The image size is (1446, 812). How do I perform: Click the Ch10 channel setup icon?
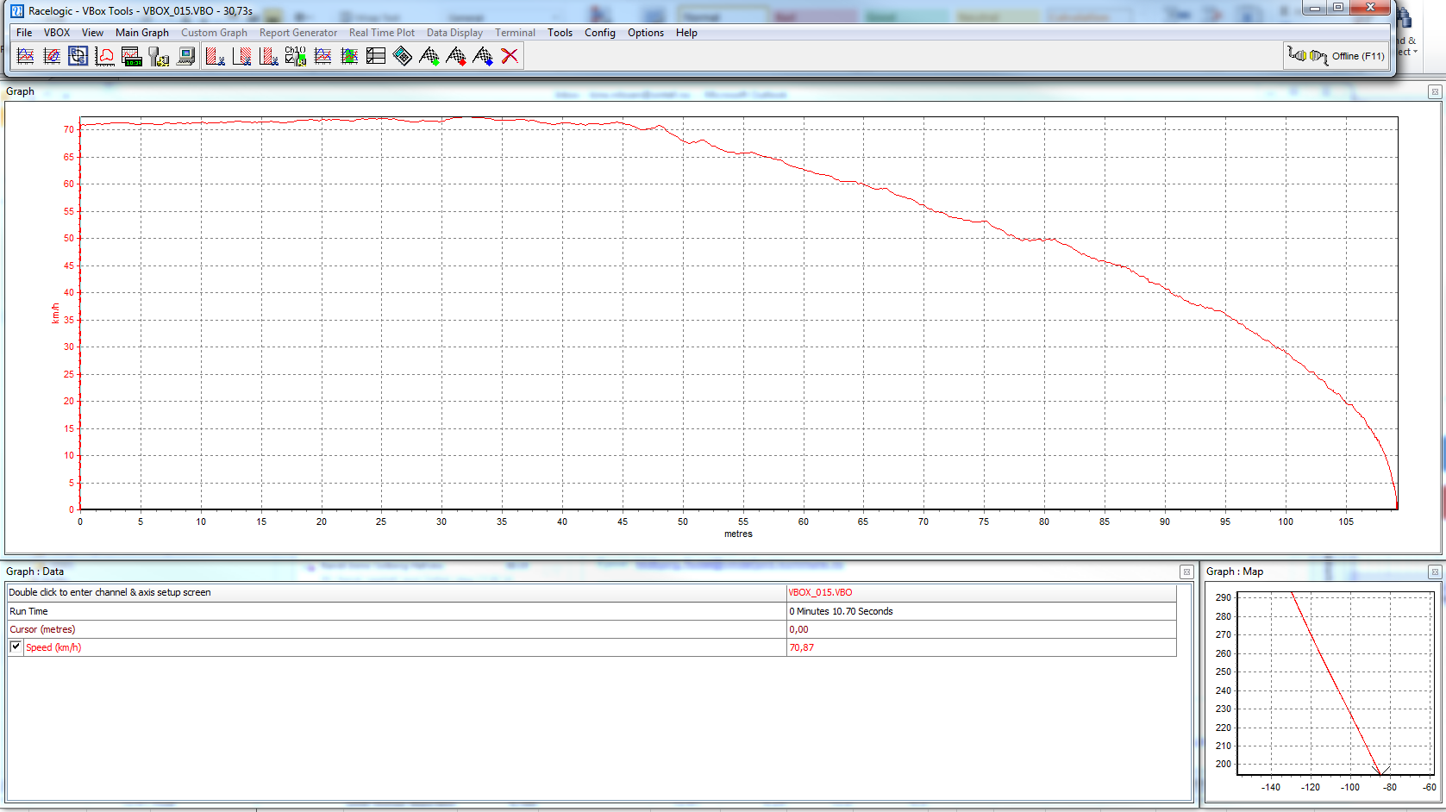tap(296, 56)
